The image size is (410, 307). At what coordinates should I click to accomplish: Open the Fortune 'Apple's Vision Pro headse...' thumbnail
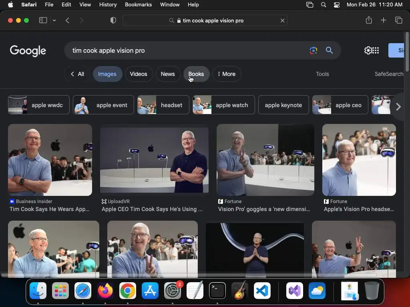click(359, 160)
